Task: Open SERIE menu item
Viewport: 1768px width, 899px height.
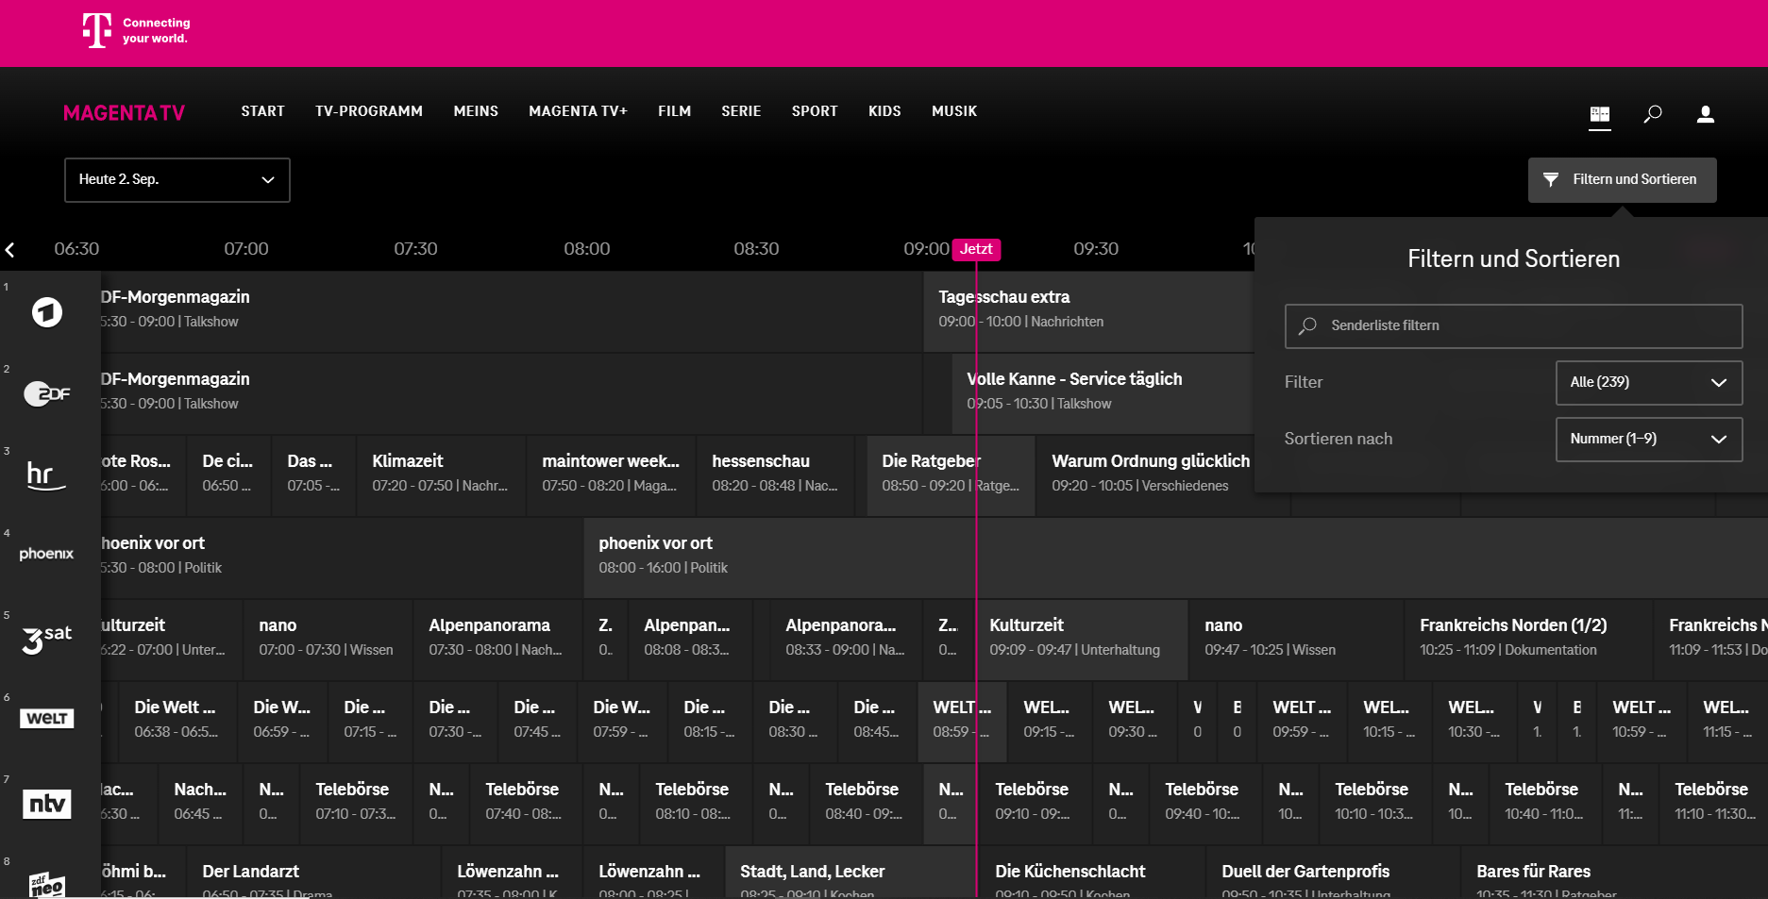Action: tap(741, 111)
